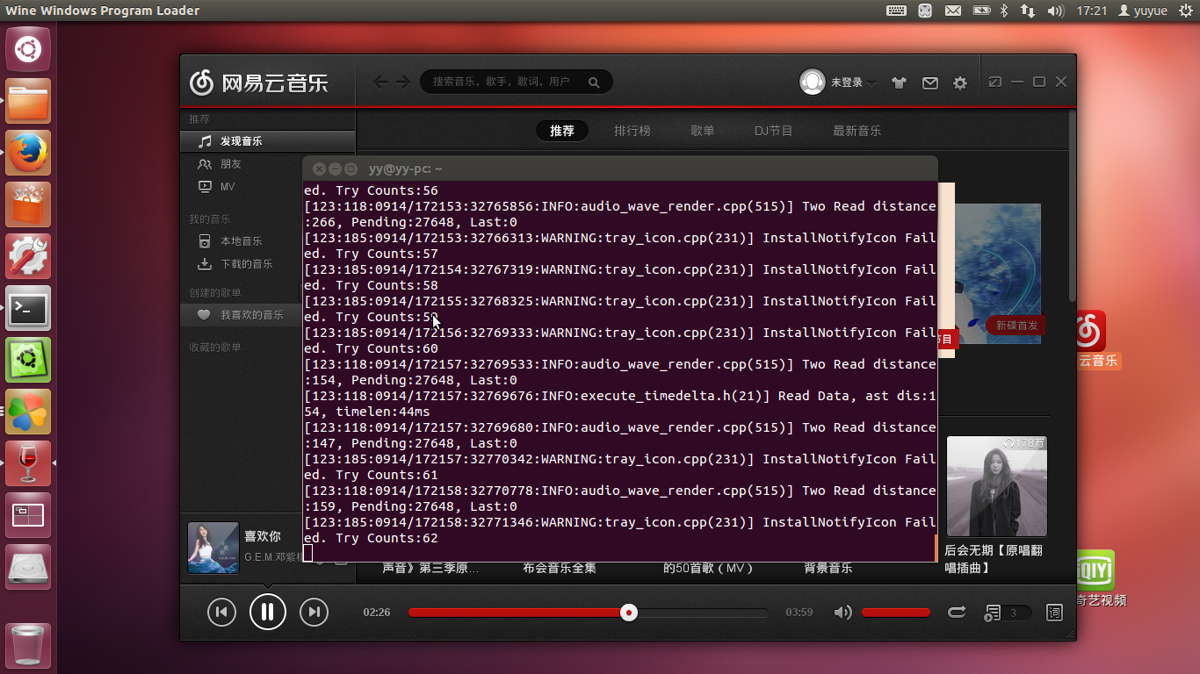Open Workspace Switcher in launcher
The width and height of the screenshot is (1200, 674).
tap(28, 515)
